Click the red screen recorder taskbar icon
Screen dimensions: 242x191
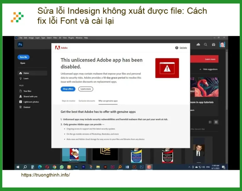[x=149, y=167]
